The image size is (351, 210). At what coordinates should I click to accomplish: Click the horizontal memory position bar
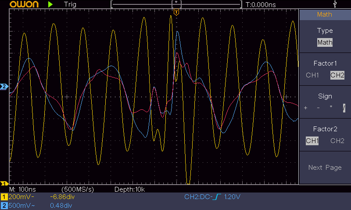[x=176, y=4]
